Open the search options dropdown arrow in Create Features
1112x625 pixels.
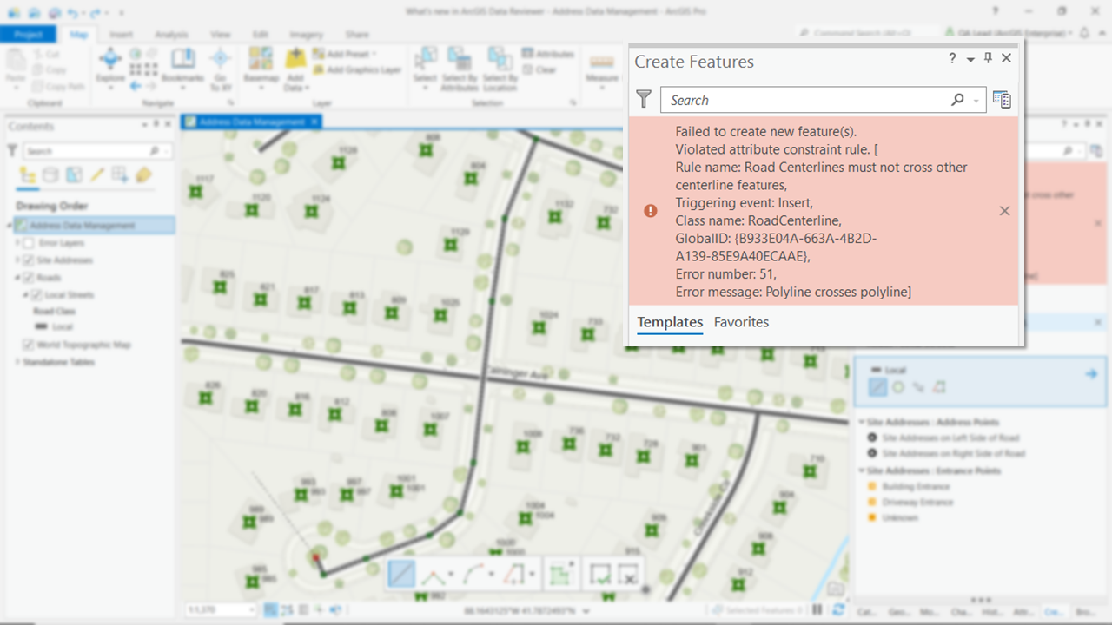(x=977, y=101)
